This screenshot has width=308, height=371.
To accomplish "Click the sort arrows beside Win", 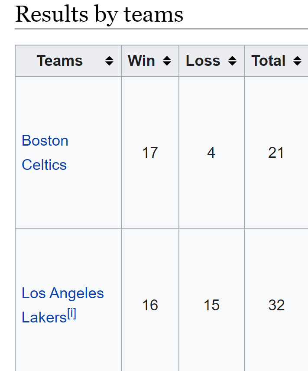I will tap(167, 61).
